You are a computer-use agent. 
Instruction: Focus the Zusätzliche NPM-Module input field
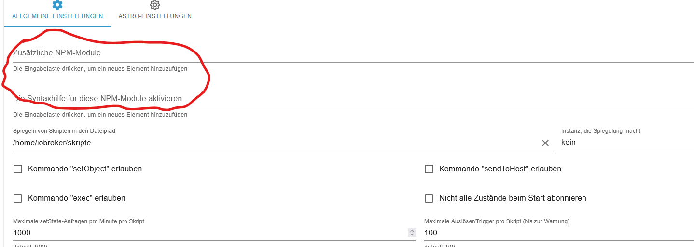338,53
